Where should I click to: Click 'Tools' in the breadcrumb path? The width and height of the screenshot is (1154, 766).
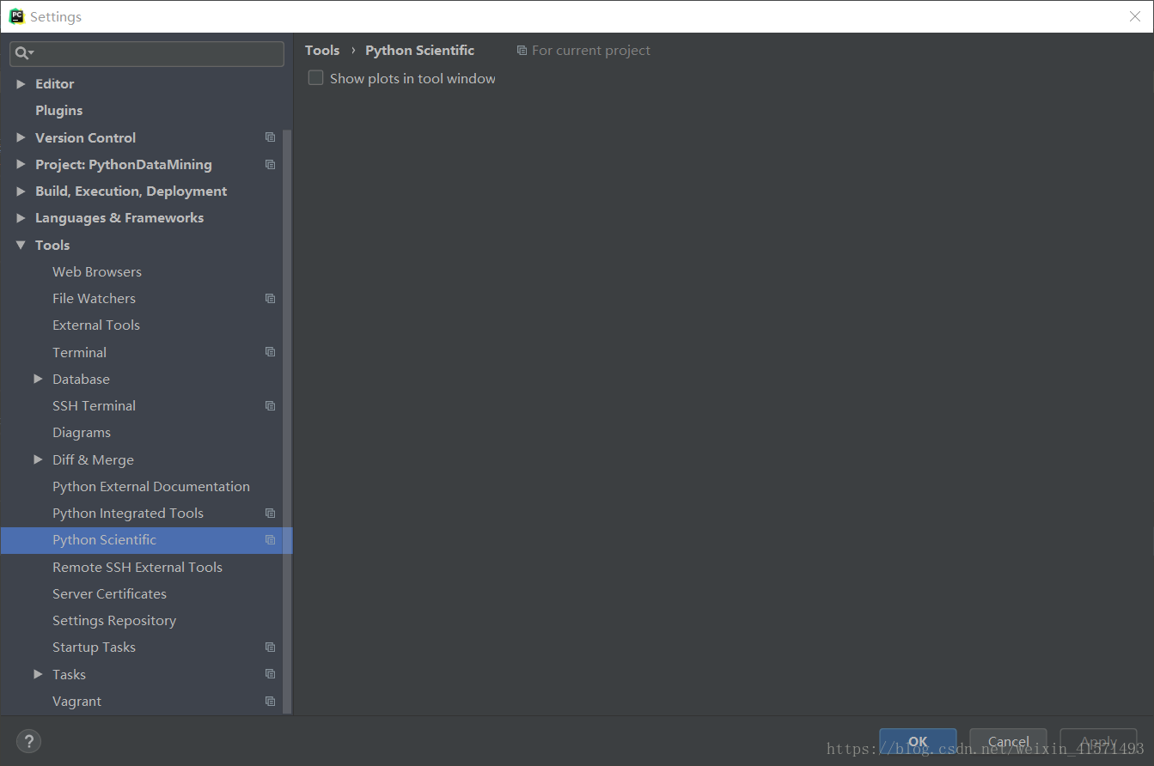tap(322, 50)
